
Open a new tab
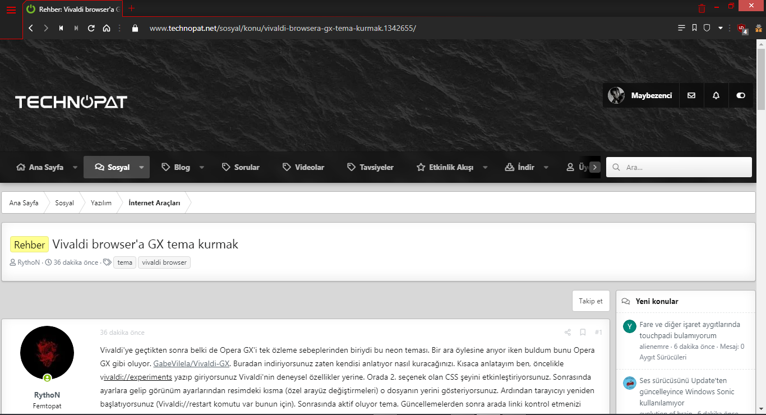coord(132,8)
